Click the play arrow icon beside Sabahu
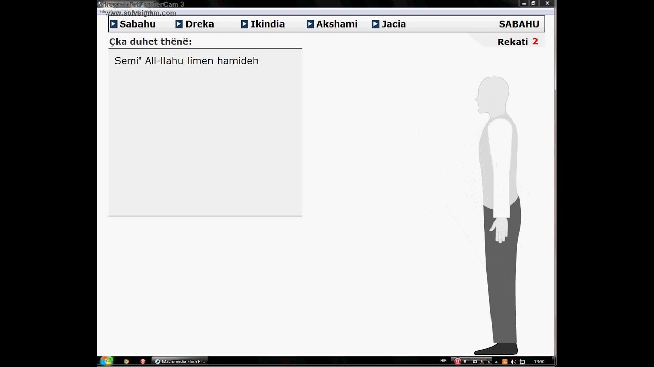This screenshot has width=654, height=367. tap(113, 24)
